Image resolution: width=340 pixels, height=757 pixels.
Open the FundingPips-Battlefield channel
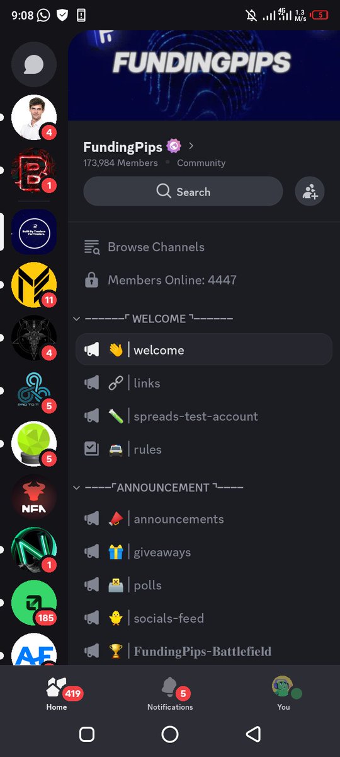click(203, 651)
